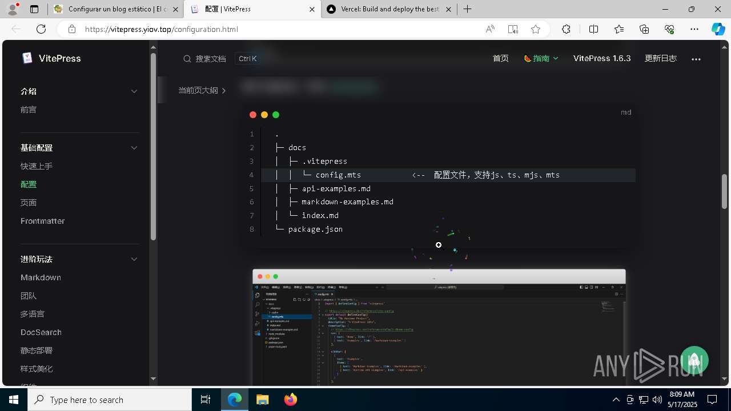
Task: Open 更新日志 nav item
Action: point(661,58)
